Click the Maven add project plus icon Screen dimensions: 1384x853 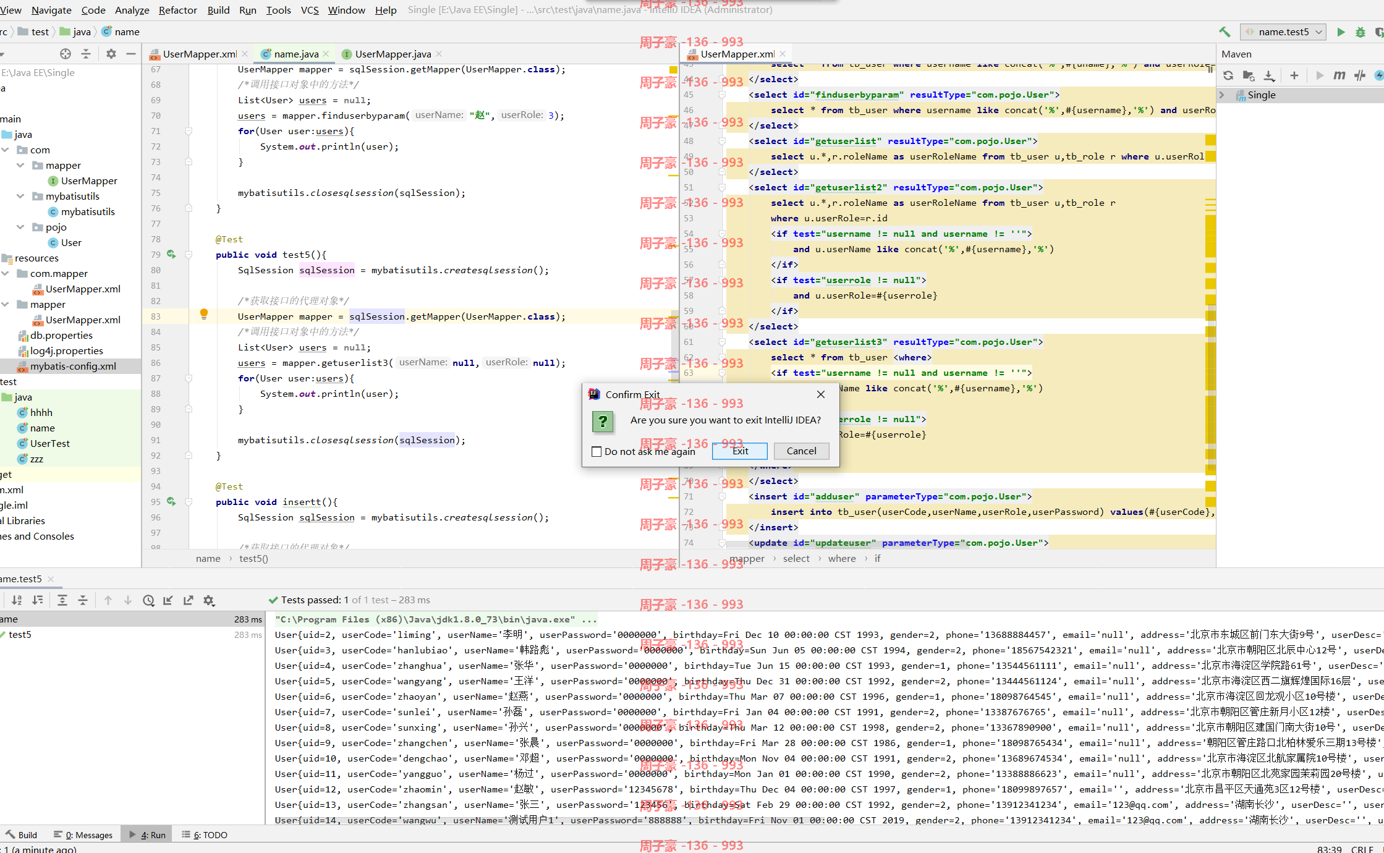click(x=1294, y=75)
